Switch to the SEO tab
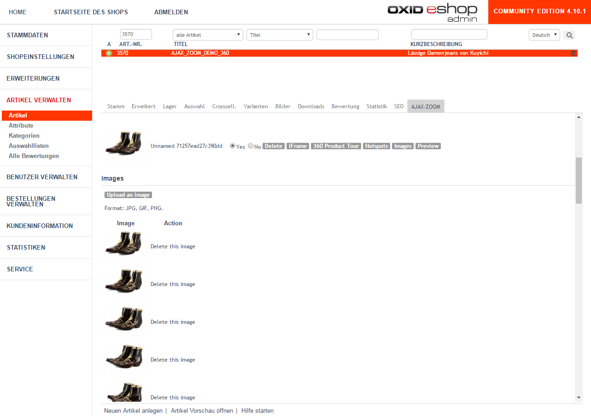The image size is (591, 416). [x=399, y=106]
